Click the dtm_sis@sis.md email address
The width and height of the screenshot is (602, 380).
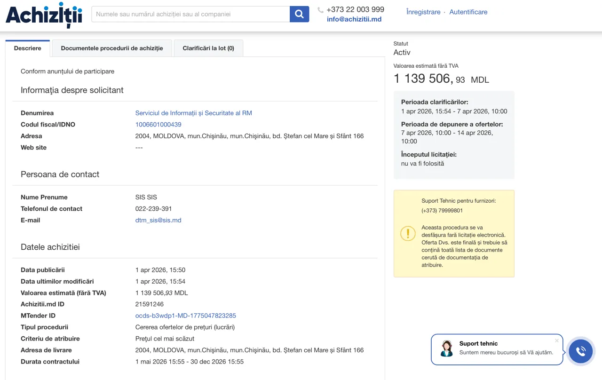pos(158,220)
